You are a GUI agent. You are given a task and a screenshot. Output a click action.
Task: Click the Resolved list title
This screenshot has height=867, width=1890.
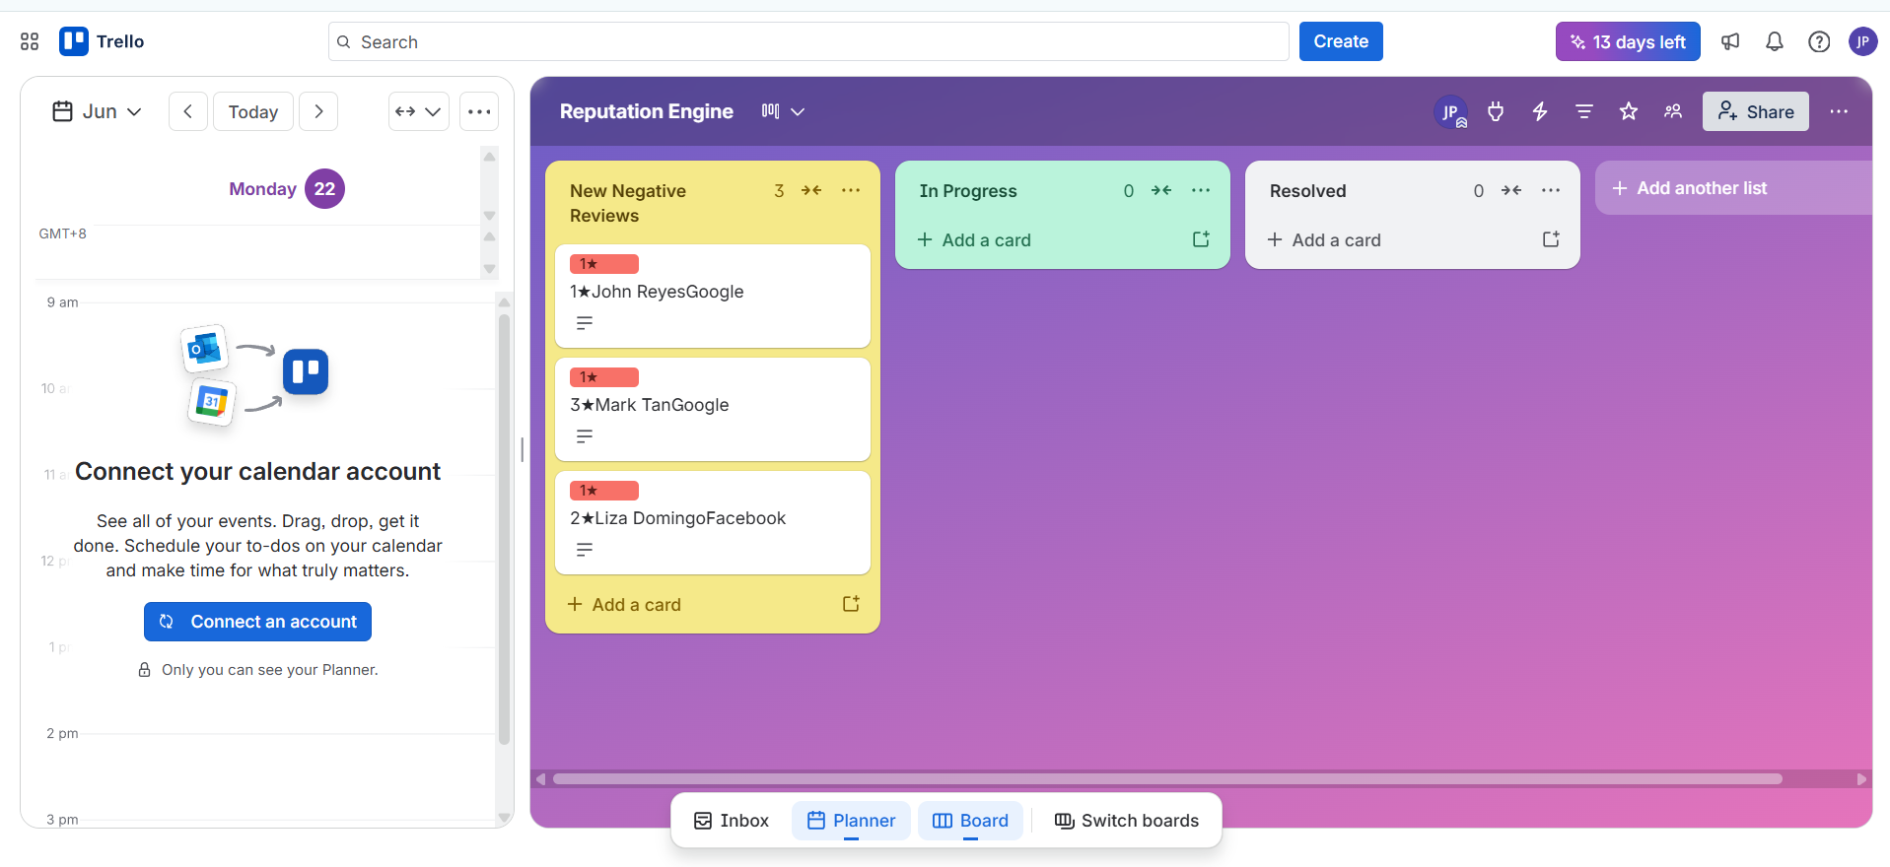1307,191
